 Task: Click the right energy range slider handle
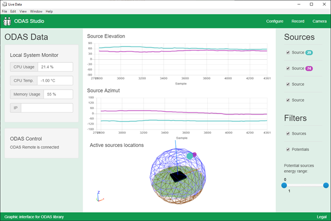(x=326, y=185)
